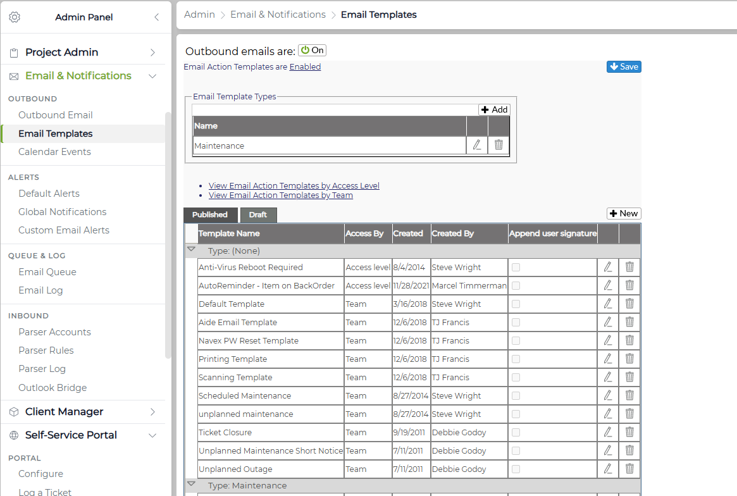Switch to the Draft tab
This screenshot has width=737, height=496.
click(258, 215)
